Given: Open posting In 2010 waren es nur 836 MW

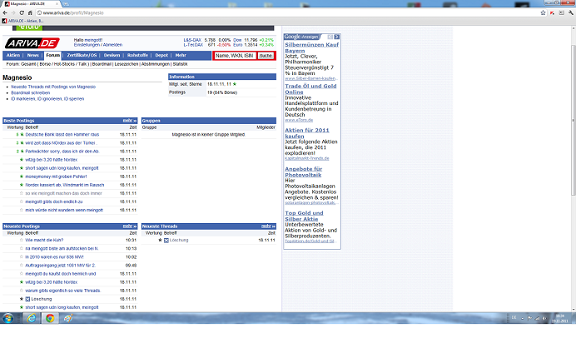Looking at the screenshot, I should tap(54, 257).
